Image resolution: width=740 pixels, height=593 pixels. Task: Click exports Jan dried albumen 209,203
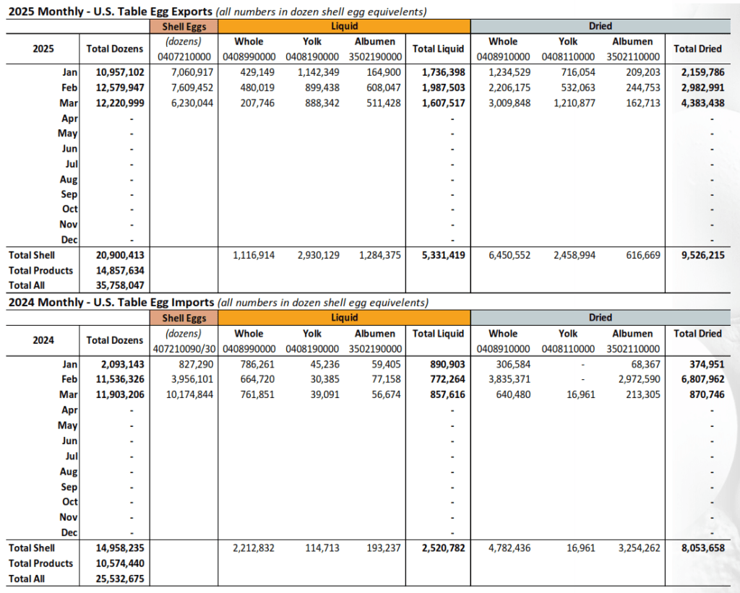[643, 72]
